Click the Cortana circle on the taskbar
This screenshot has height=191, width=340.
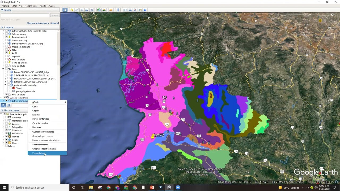point(74,188)
